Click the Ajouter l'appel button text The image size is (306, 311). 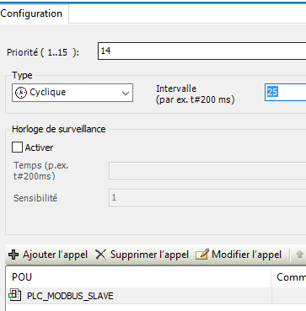pos(55,255)
